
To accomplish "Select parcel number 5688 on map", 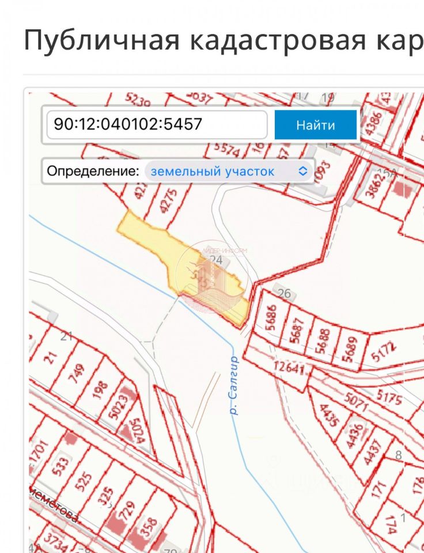I will (323, 340).
